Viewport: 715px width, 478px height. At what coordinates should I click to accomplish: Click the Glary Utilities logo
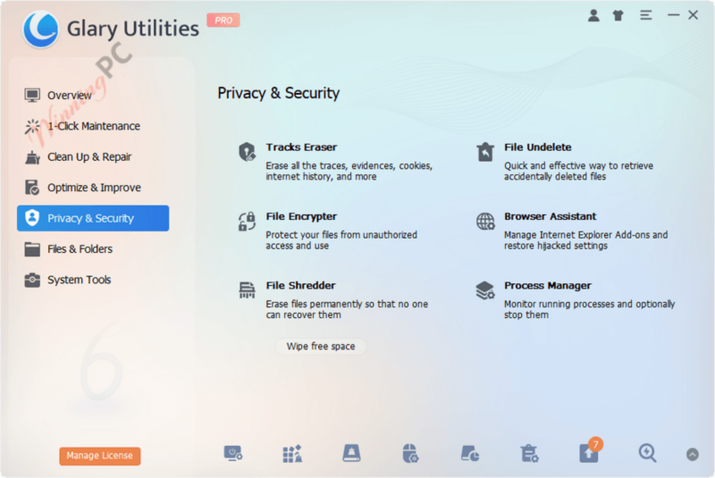(x=41, y=29)
